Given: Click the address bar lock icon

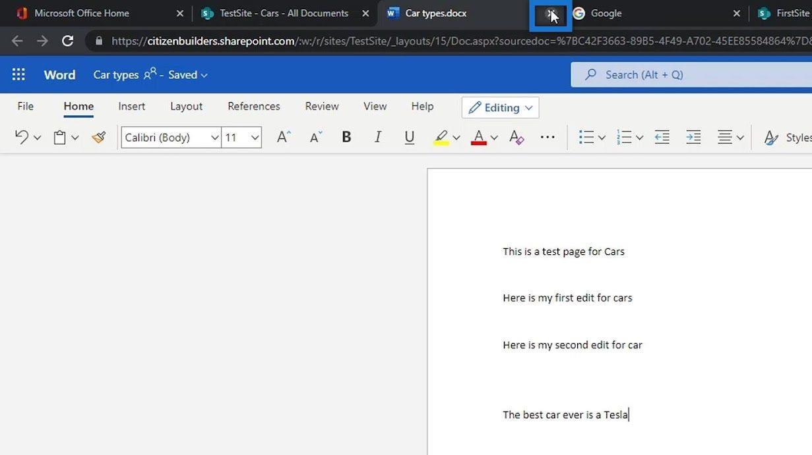Looking at the screenshot, I should [x=100, y=41].
